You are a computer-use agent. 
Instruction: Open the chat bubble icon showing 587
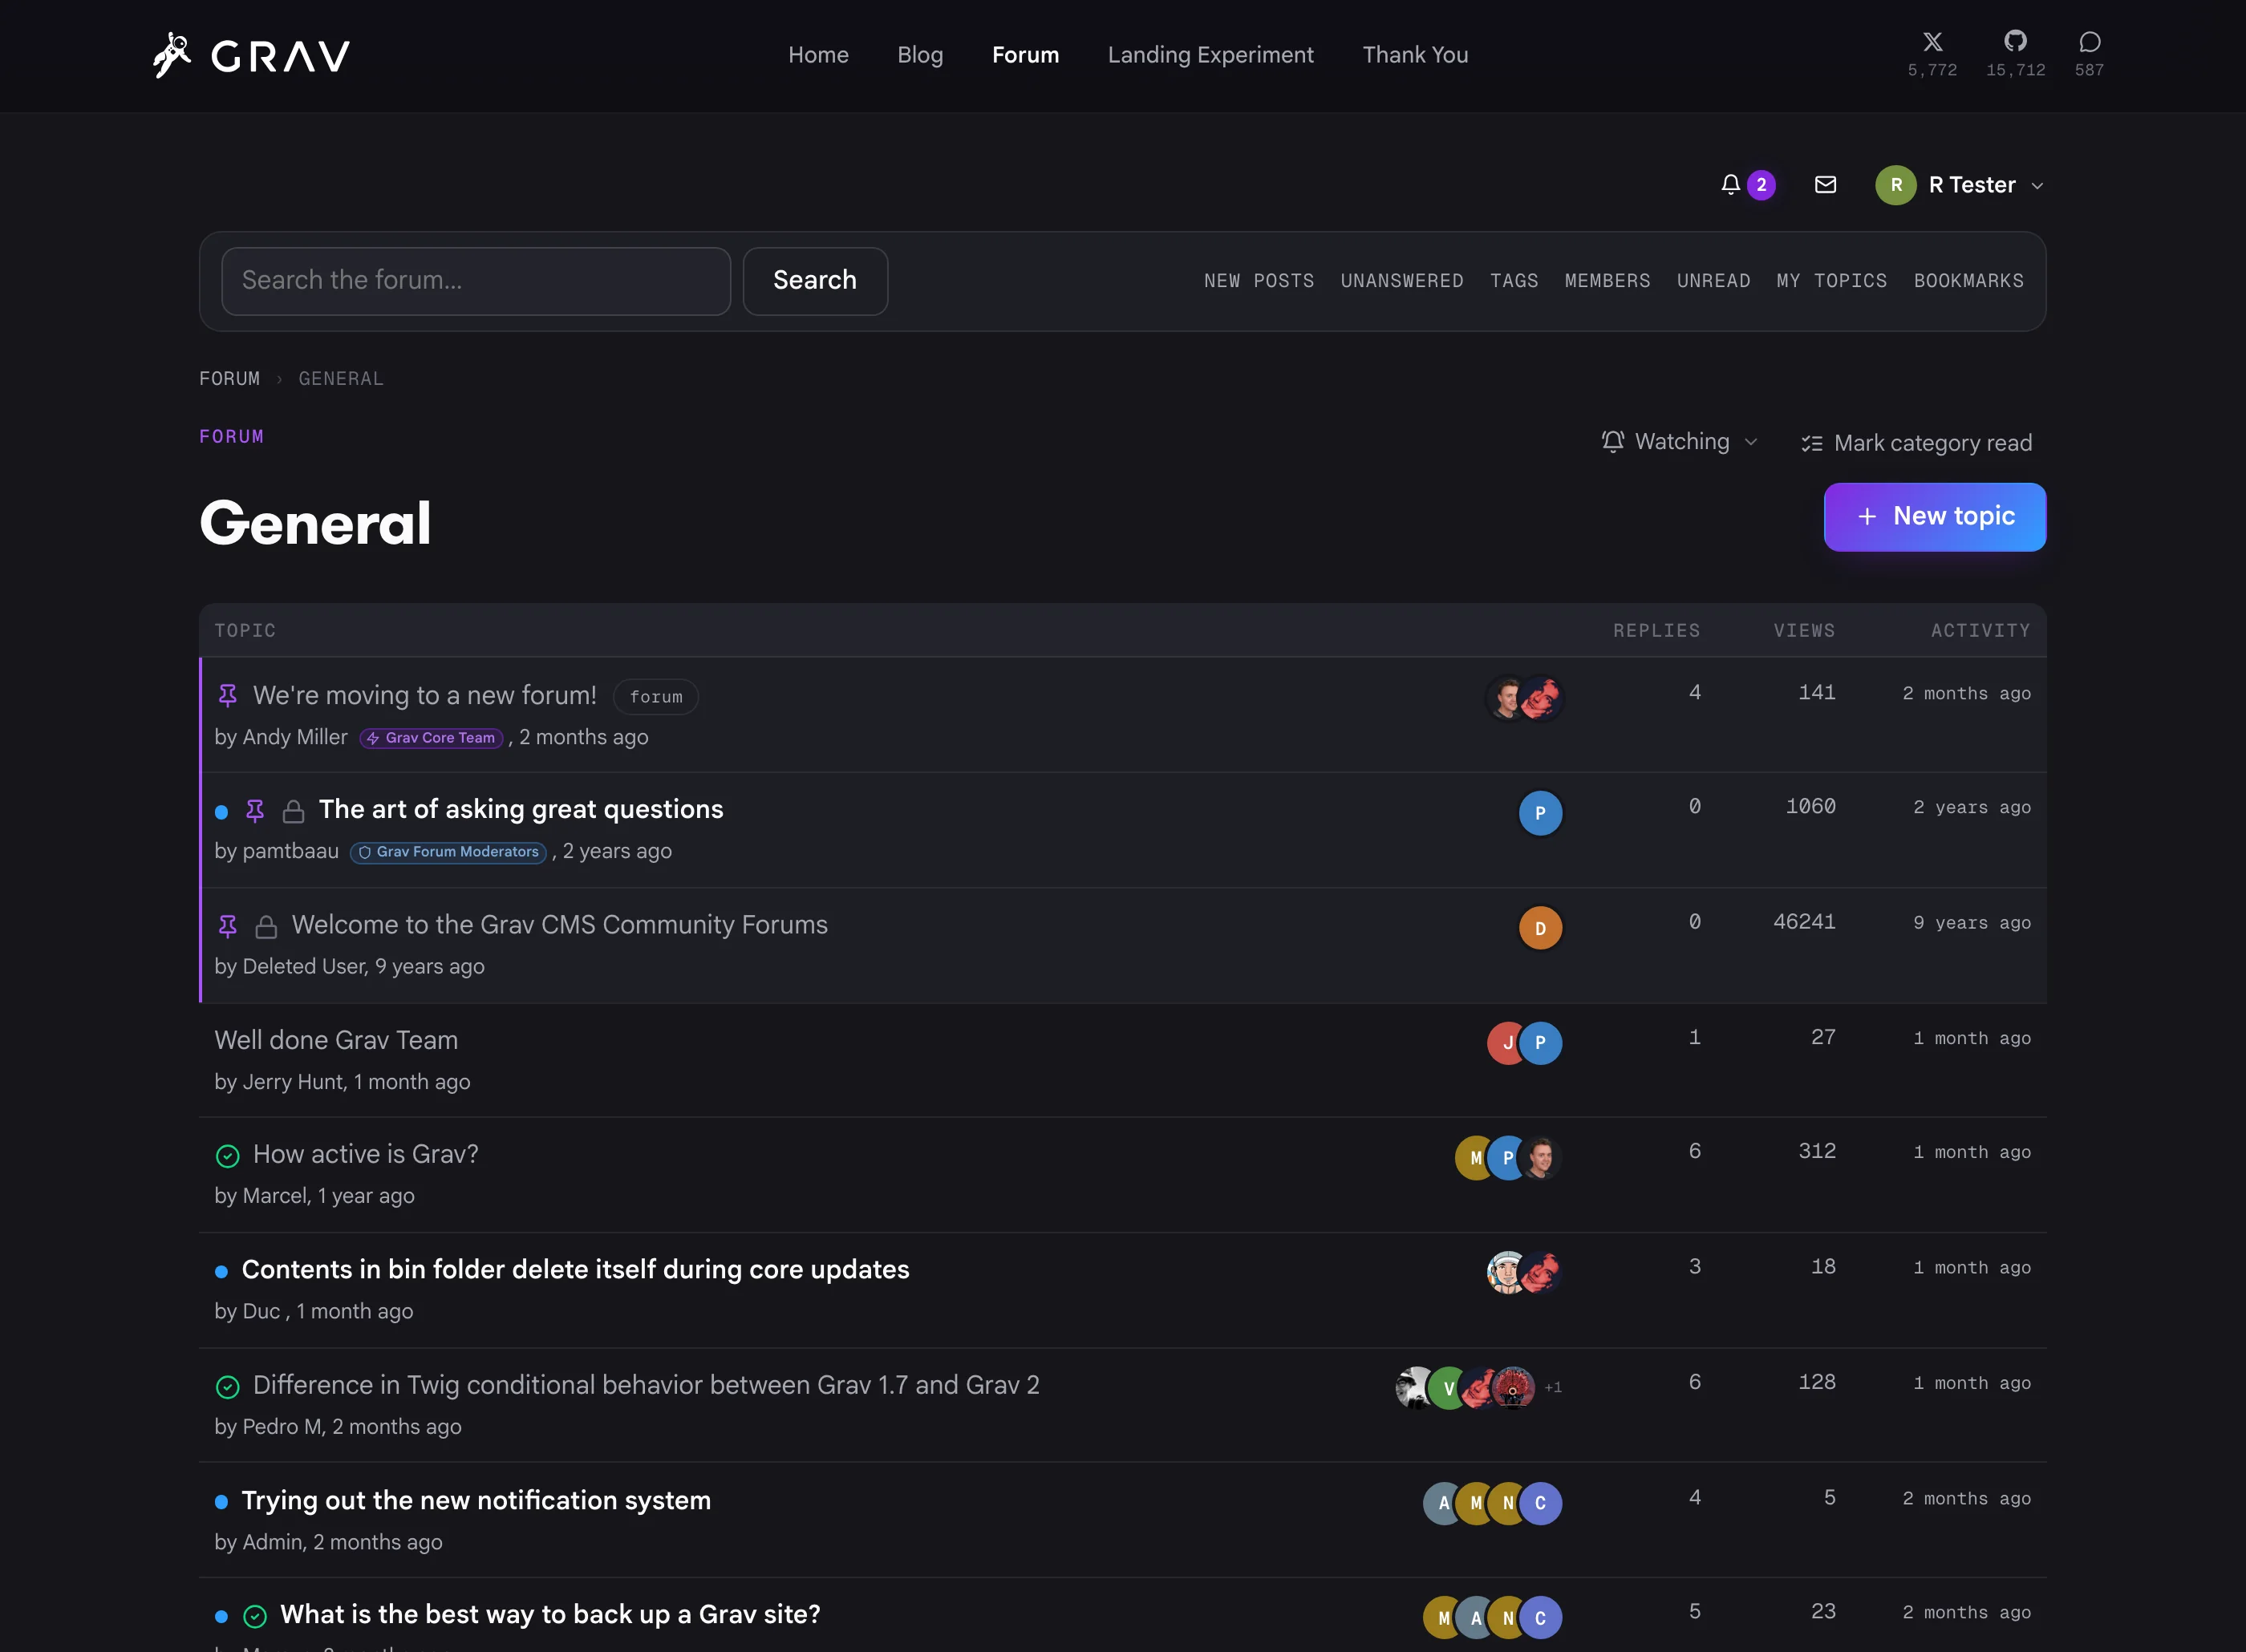tap(2089, 42)
